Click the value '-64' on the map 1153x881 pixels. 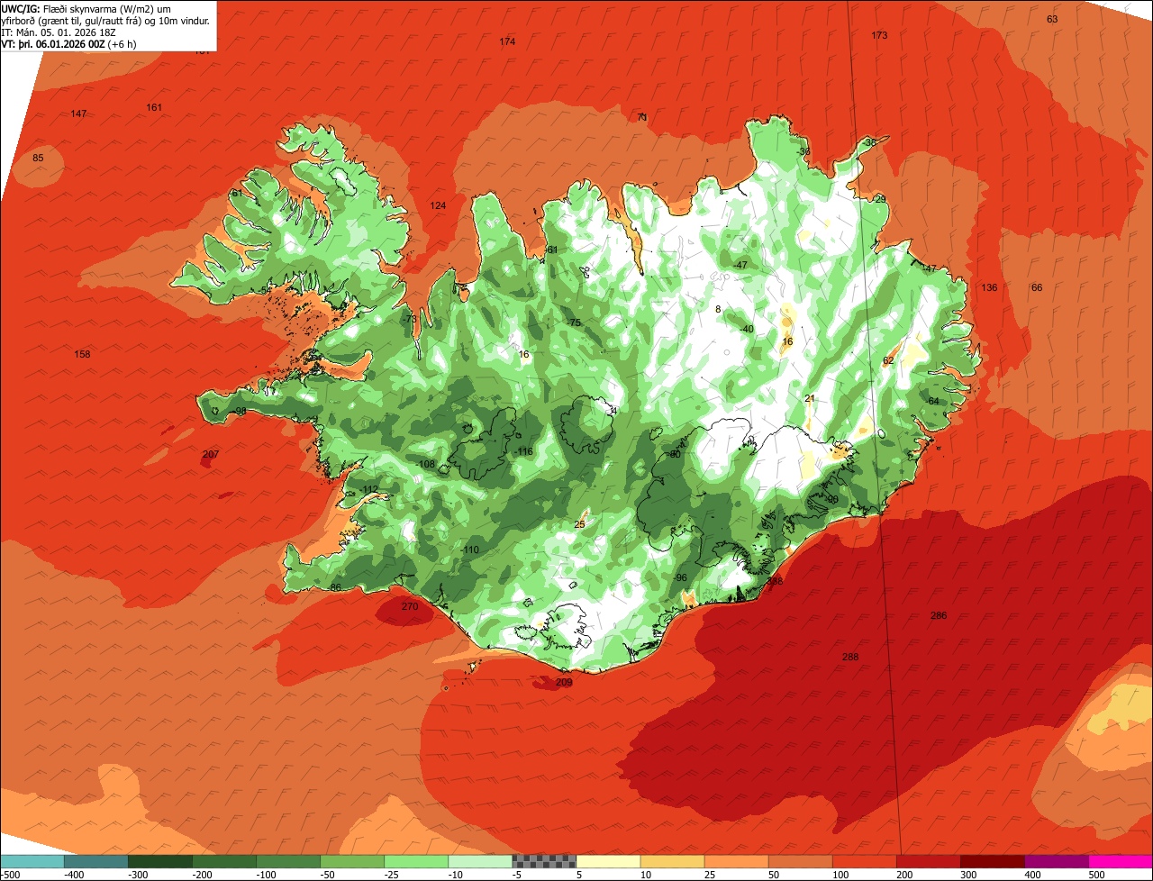932,401
